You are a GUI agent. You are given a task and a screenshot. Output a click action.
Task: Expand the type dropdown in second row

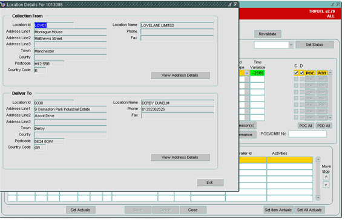click(247, 79)
